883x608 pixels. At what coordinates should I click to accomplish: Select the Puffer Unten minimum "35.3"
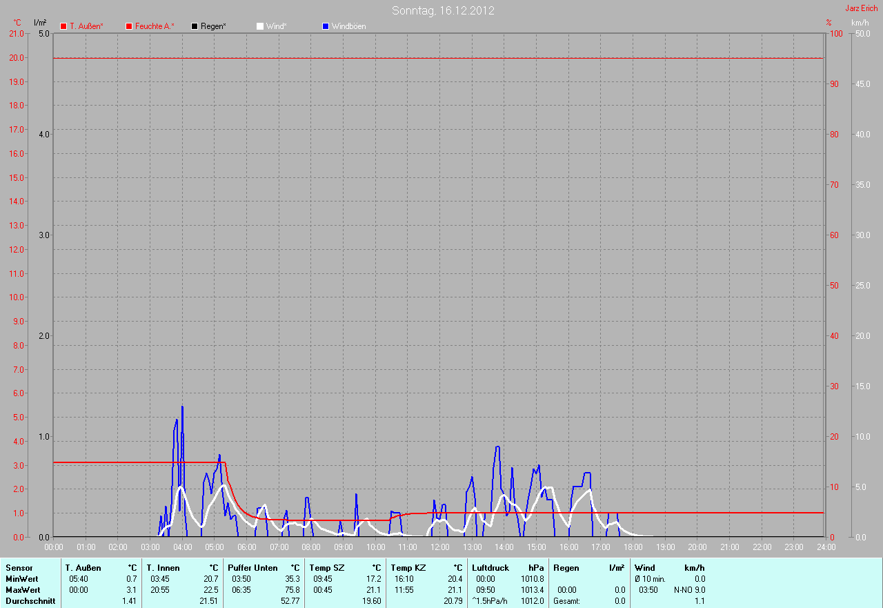coord(292,579)
